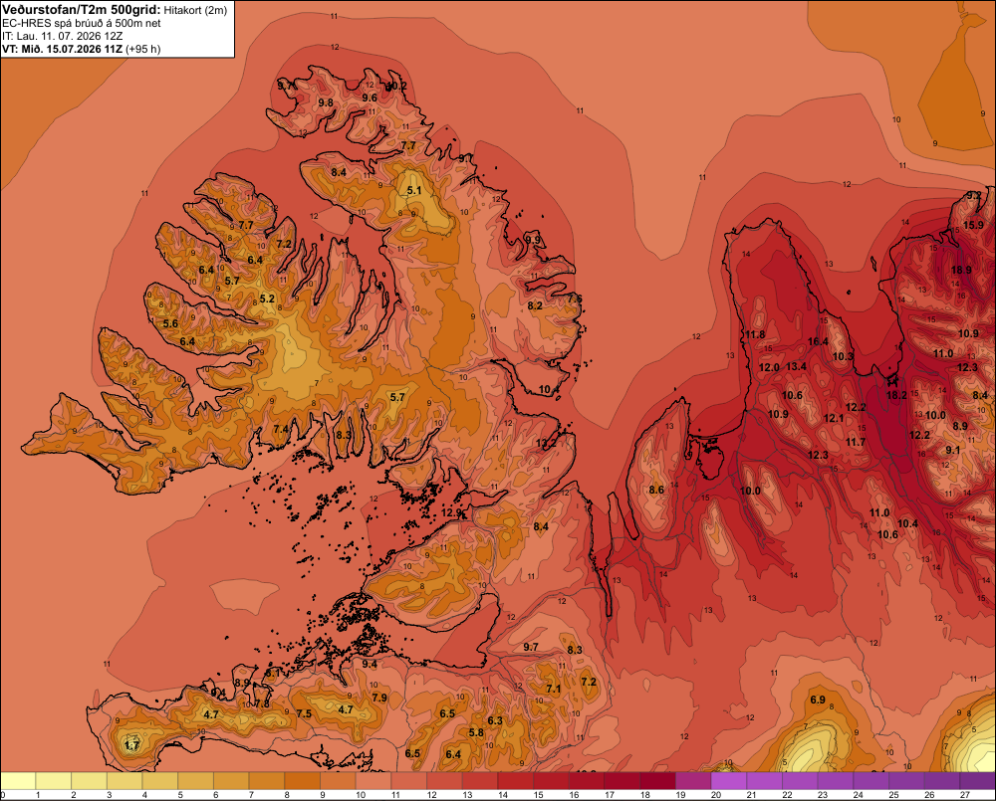996x801 pixels.
Task: Click the '9.6' temperature value
Action: point(370,98)
